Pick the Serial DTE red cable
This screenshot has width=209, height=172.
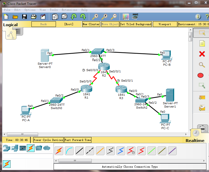point(141,151)
